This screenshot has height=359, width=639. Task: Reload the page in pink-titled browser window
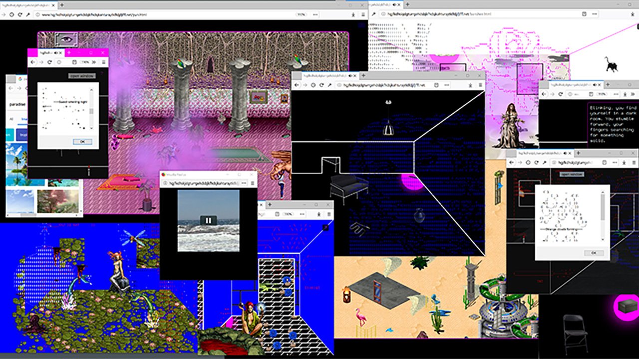pos(49,62)
